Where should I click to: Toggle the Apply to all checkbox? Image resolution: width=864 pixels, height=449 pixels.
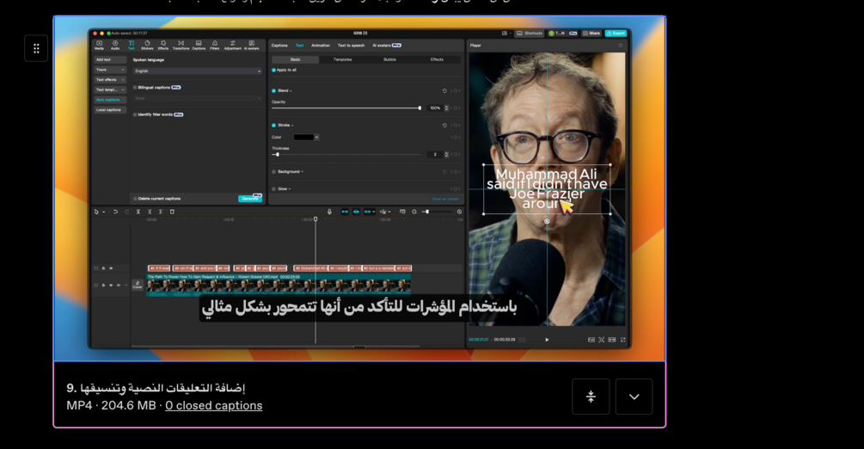pos(274,70)
